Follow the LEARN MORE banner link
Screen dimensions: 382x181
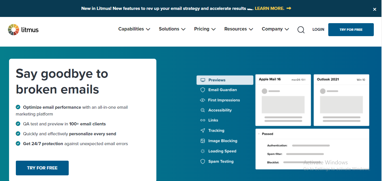[269, 8]
